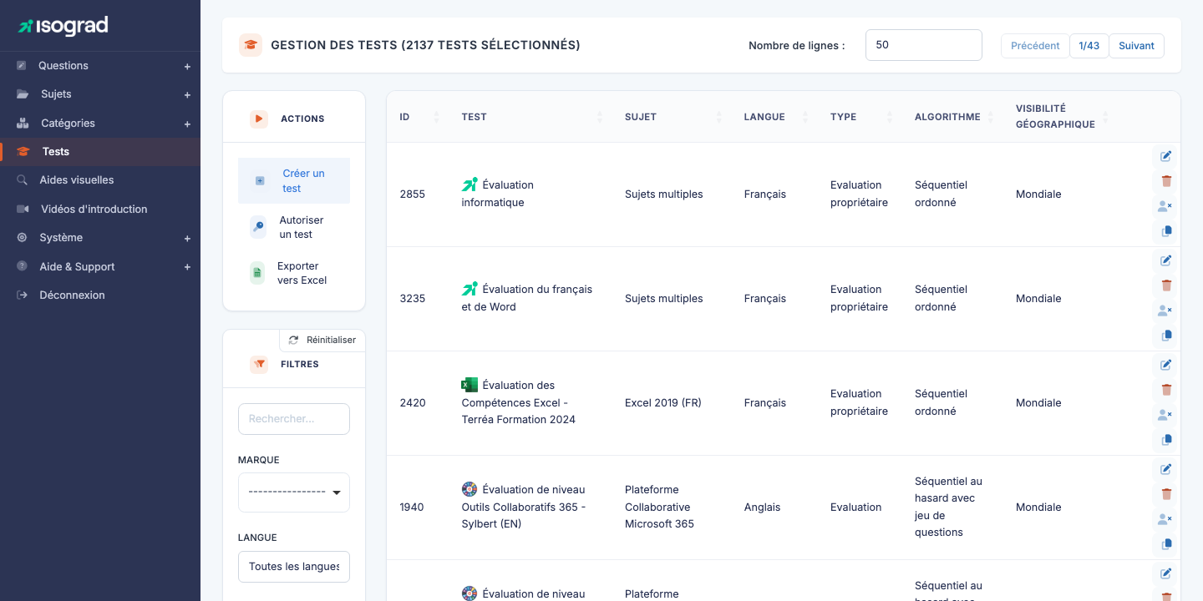Expand the Système submenu plus sign
The image size is (1203, 601).
[187, 238]
